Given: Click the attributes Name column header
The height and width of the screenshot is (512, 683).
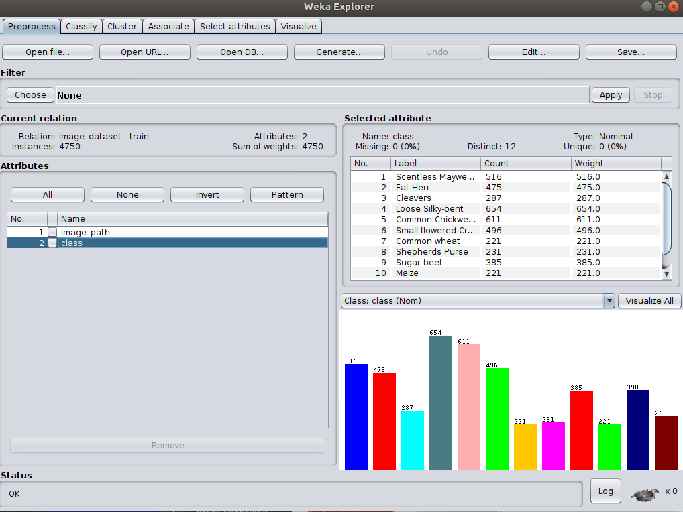Looking at the screenshot, I should click(193, 219).
